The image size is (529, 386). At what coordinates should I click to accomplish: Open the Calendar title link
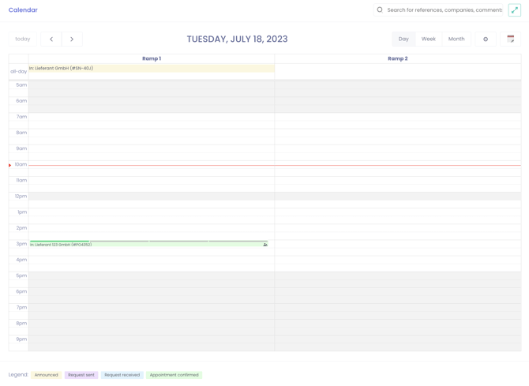[x=23, y=10]
